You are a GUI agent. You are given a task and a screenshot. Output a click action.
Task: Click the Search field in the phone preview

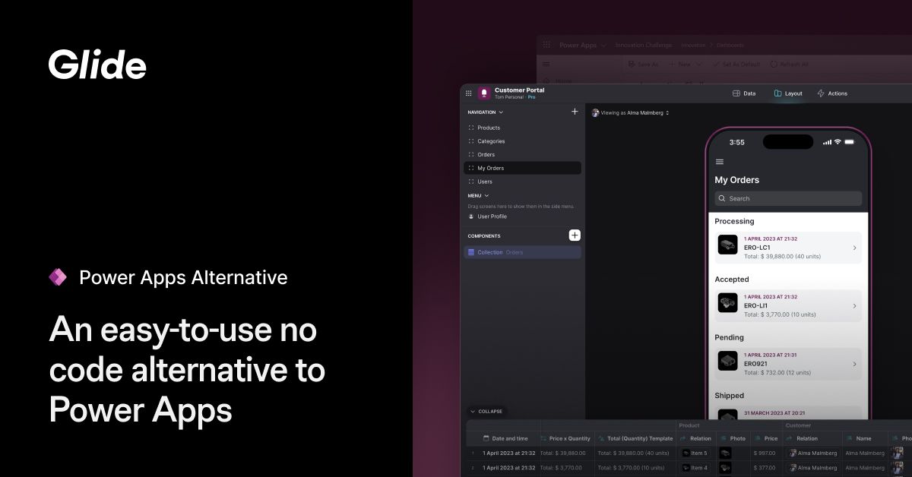coord(788,198)
